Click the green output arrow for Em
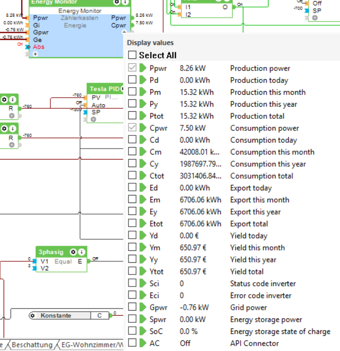 (x=143, y=199)
